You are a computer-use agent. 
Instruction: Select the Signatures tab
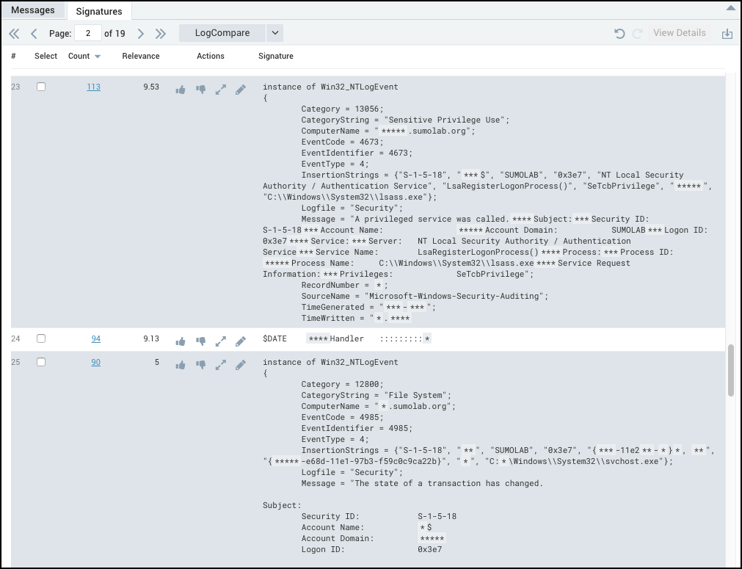coord(99,11)
